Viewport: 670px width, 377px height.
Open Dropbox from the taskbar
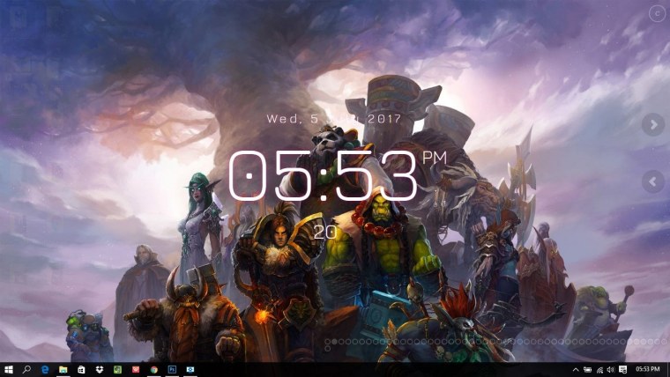click(100, 369)
